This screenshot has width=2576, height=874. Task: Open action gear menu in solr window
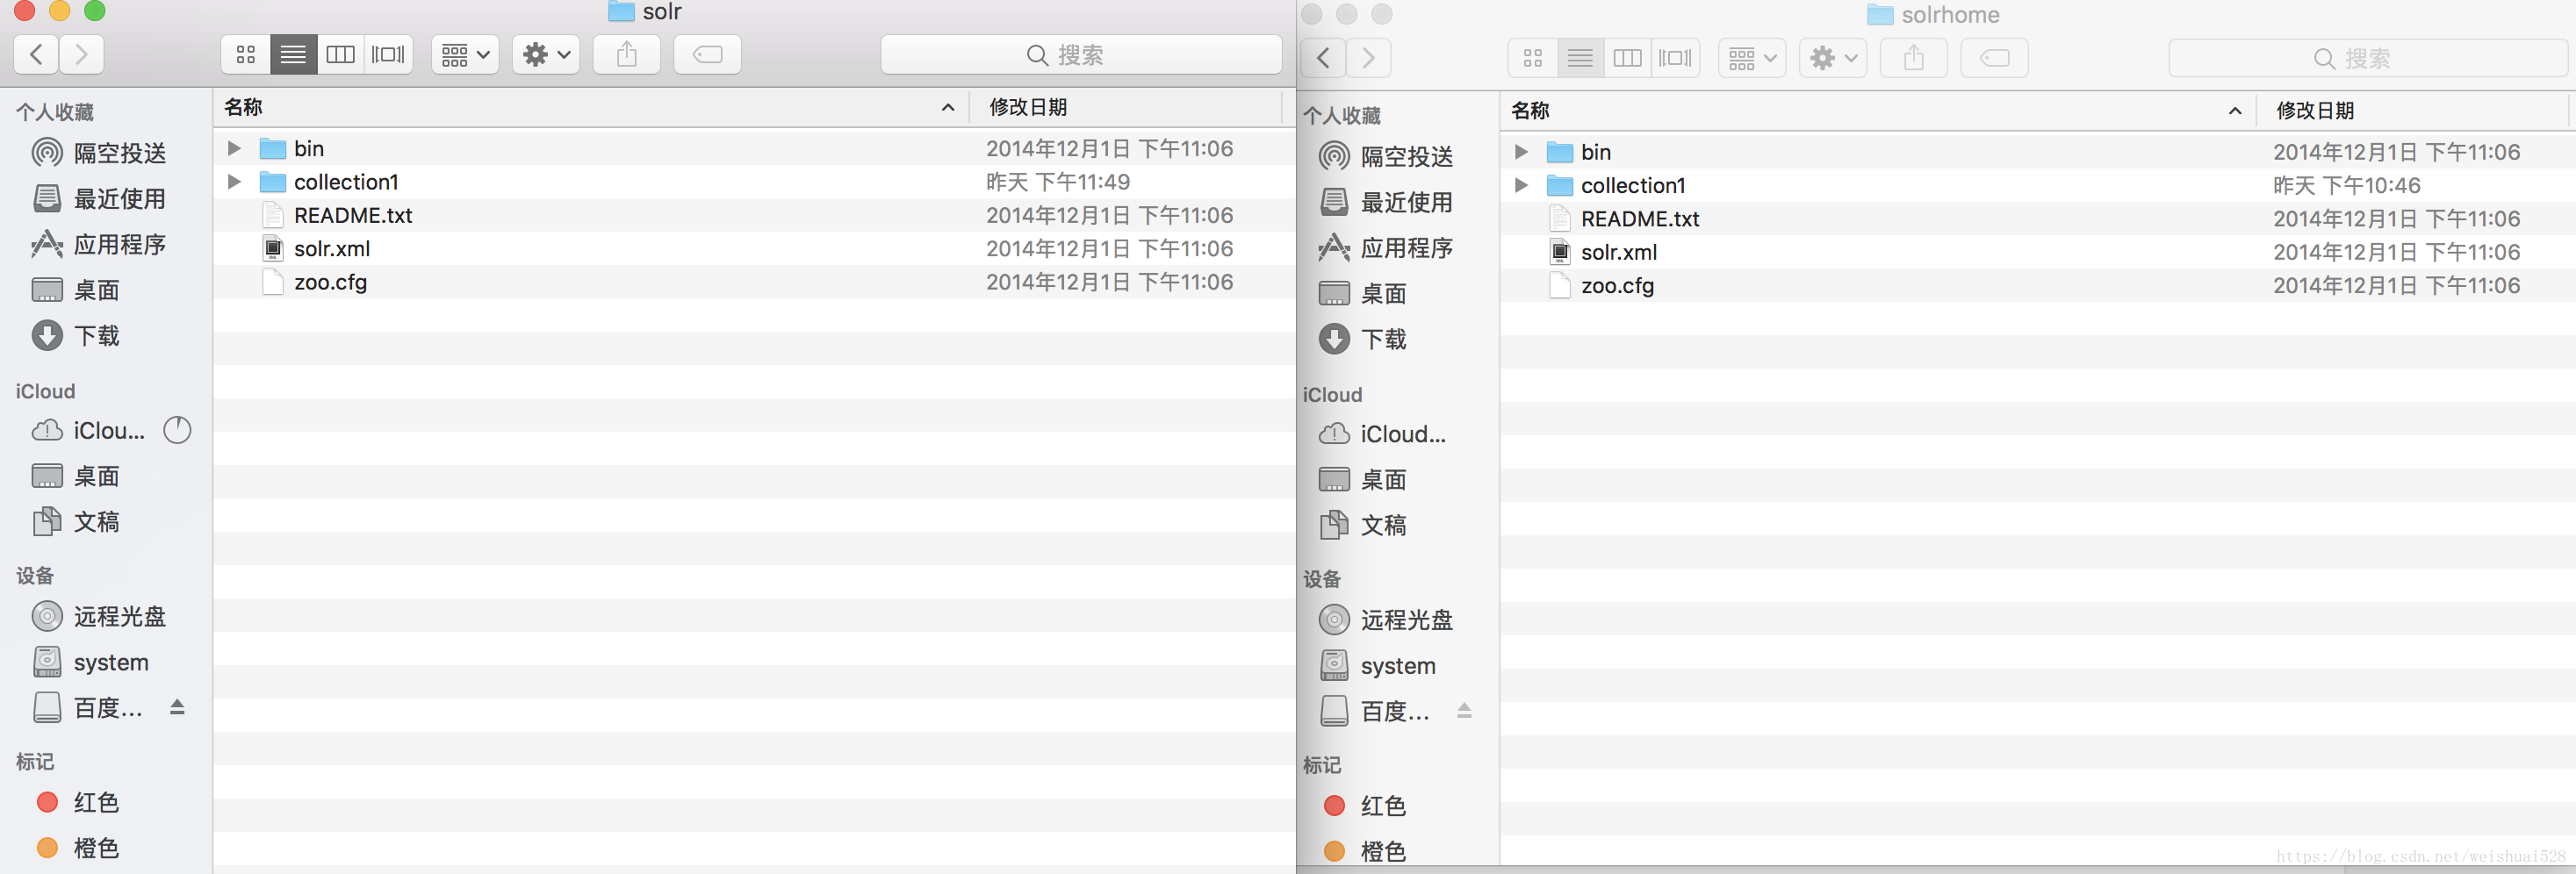pyautogui.click(x=546, y=54)
